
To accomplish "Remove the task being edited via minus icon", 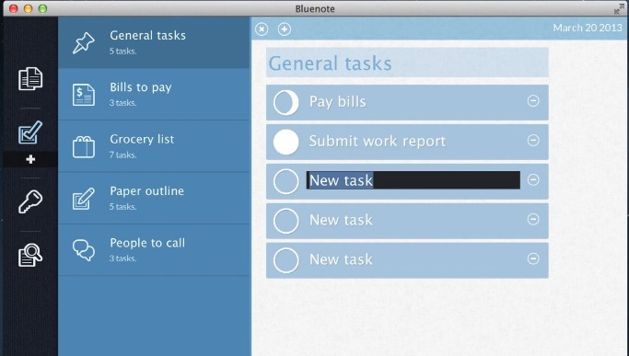I will [533, 180].
